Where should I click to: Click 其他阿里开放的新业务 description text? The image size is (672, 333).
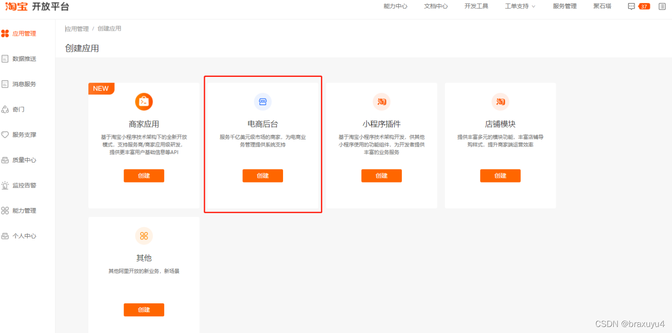click(x=144, y=271)
